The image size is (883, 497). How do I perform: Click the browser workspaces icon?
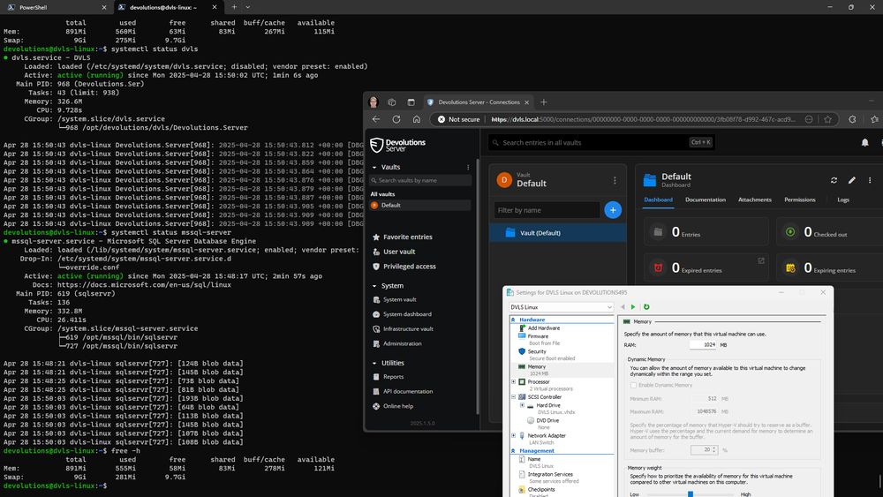coord(391,102)
